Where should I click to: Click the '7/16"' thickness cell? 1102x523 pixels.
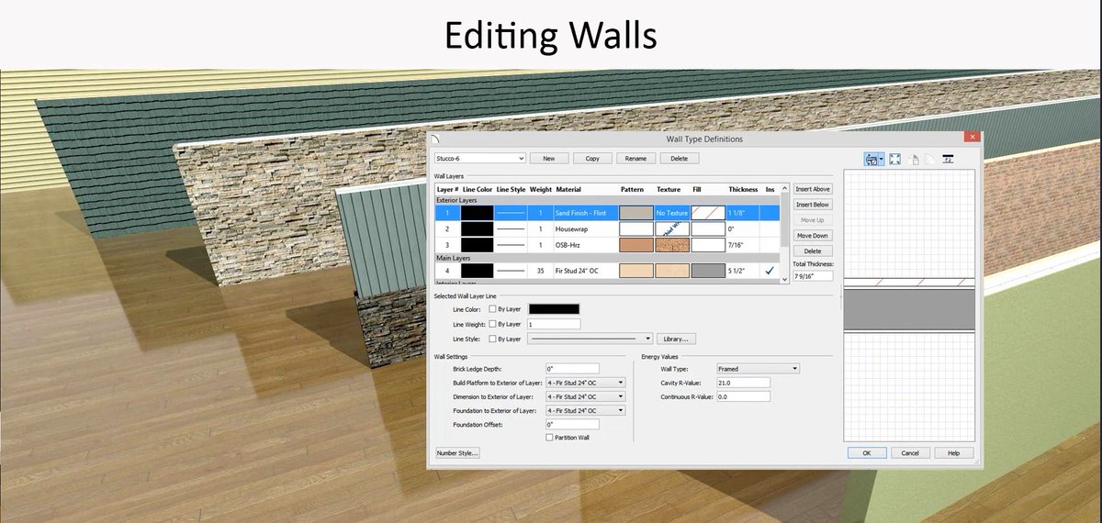coord(744,245)
